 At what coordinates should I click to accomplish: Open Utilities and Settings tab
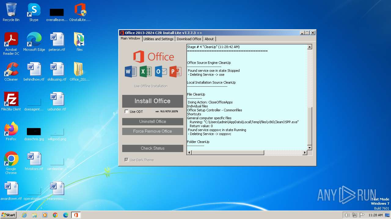click(159, 39)
